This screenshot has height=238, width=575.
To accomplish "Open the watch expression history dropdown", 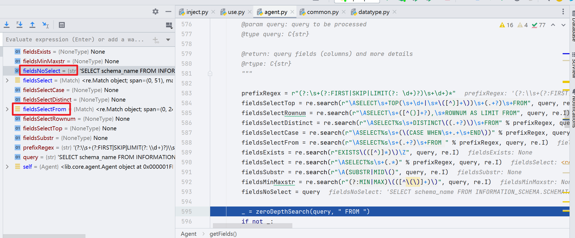I will coord(168,40).
